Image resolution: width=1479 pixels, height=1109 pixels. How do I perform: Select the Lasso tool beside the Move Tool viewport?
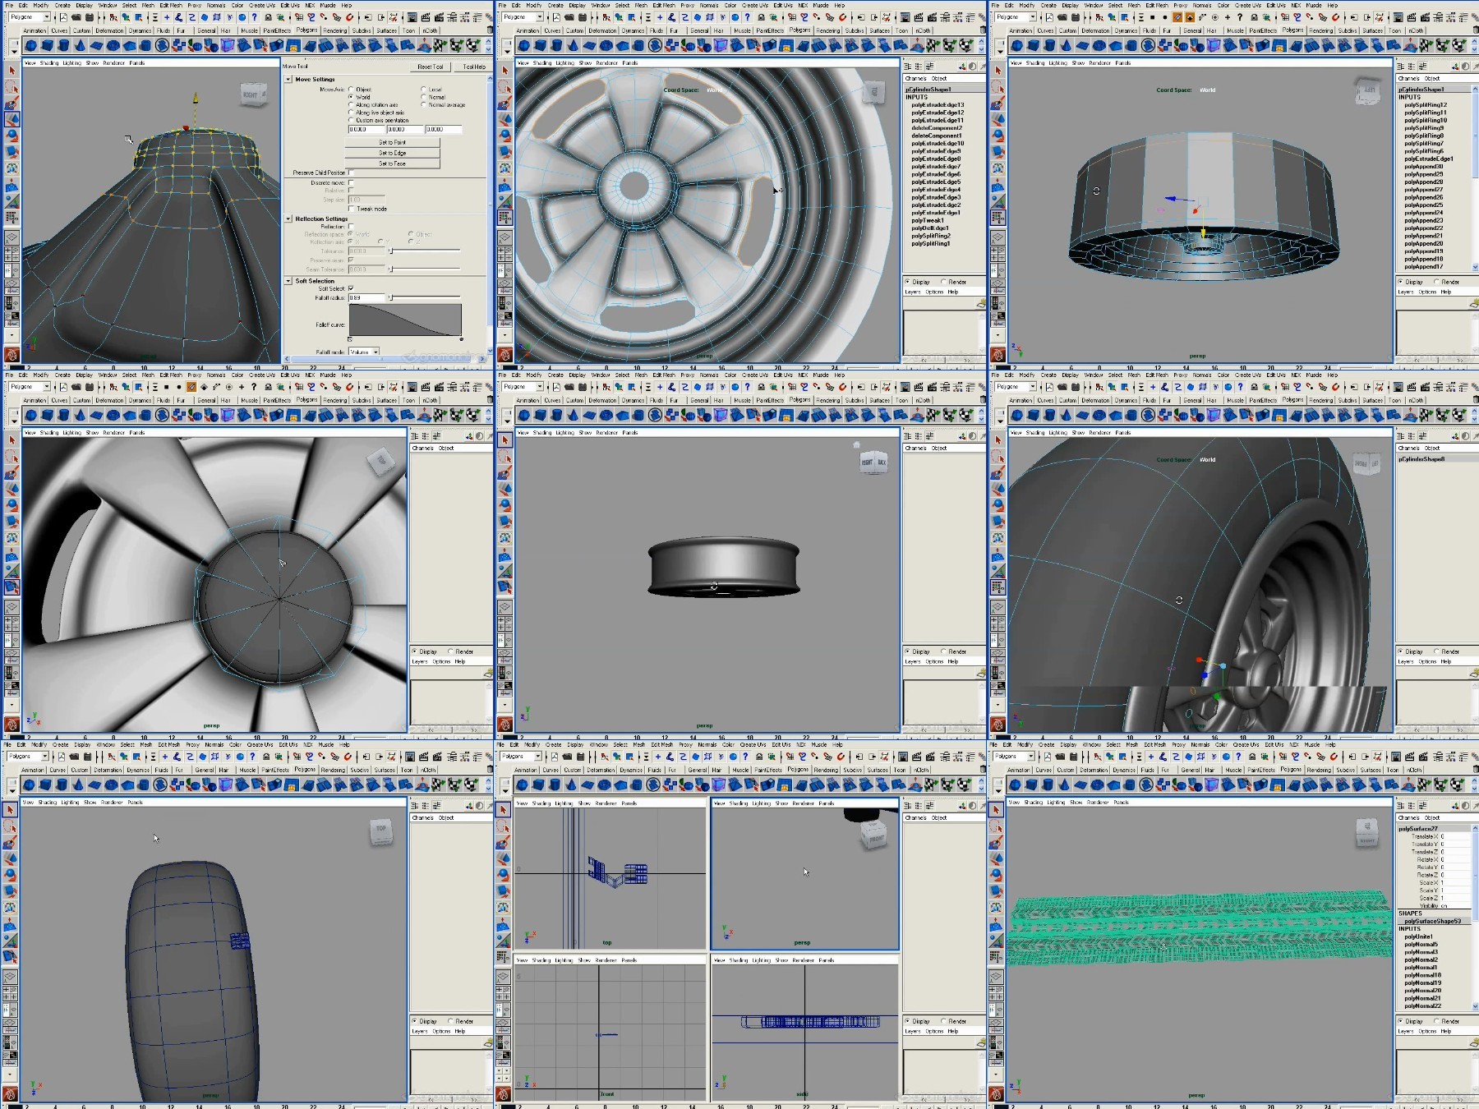(x=12, y=86)
